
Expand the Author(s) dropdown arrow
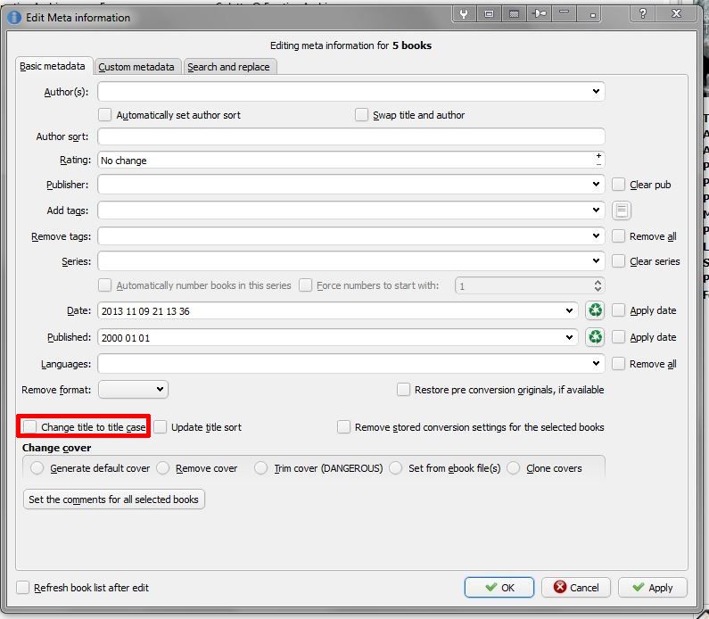click(596, 91)
